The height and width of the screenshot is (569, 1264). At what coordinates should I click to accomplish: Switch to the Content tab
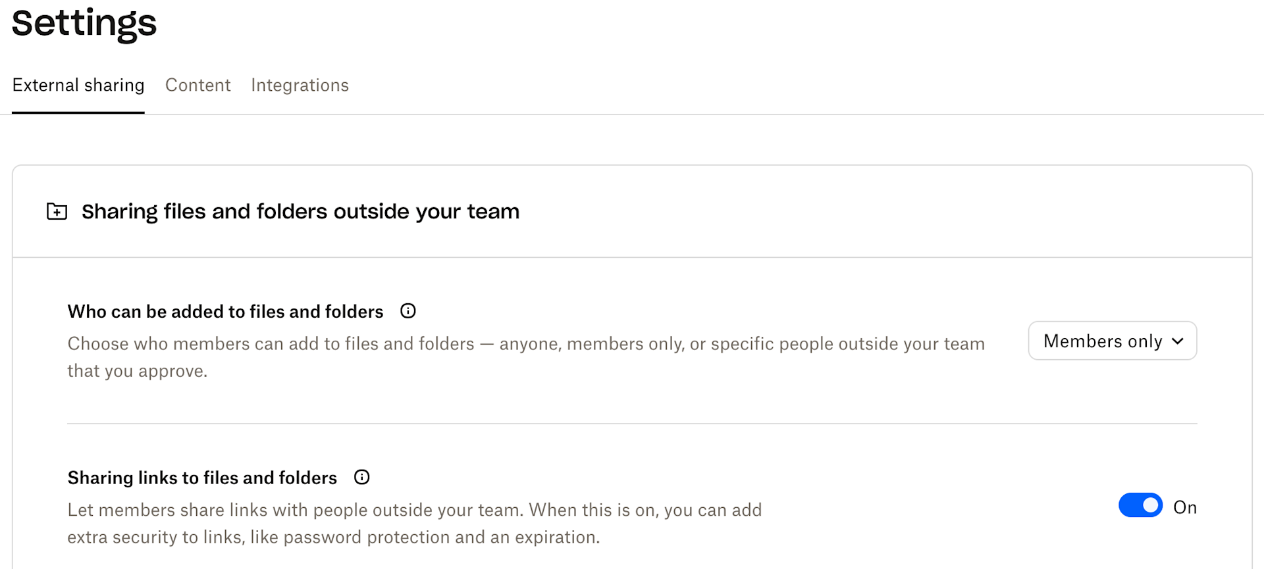(197, 85)
